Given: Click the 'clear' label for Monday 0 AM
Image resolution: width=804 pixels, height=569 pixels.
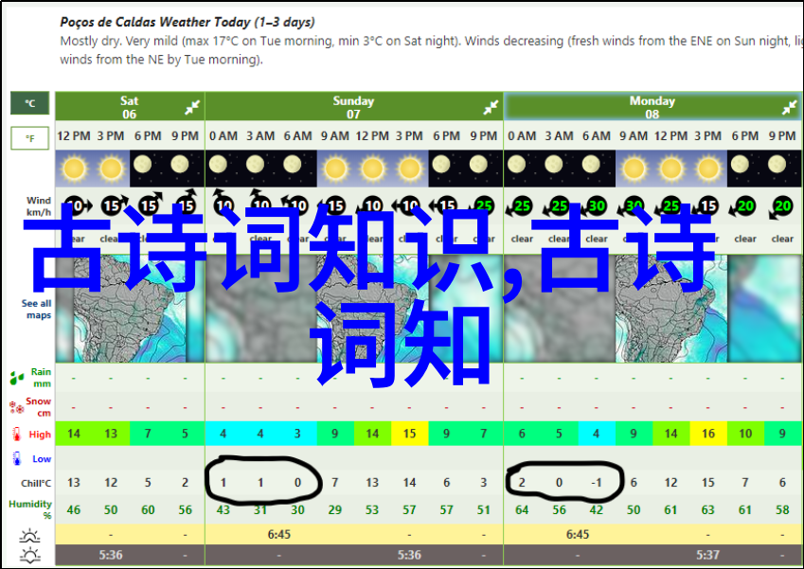Looking at the screenshot, I should pos(522,239).
